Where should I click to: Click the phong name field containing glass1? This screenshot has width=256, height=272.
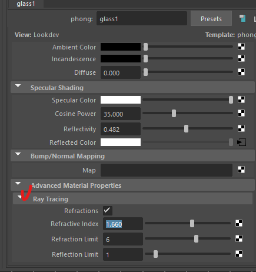[x=142, y=18]
